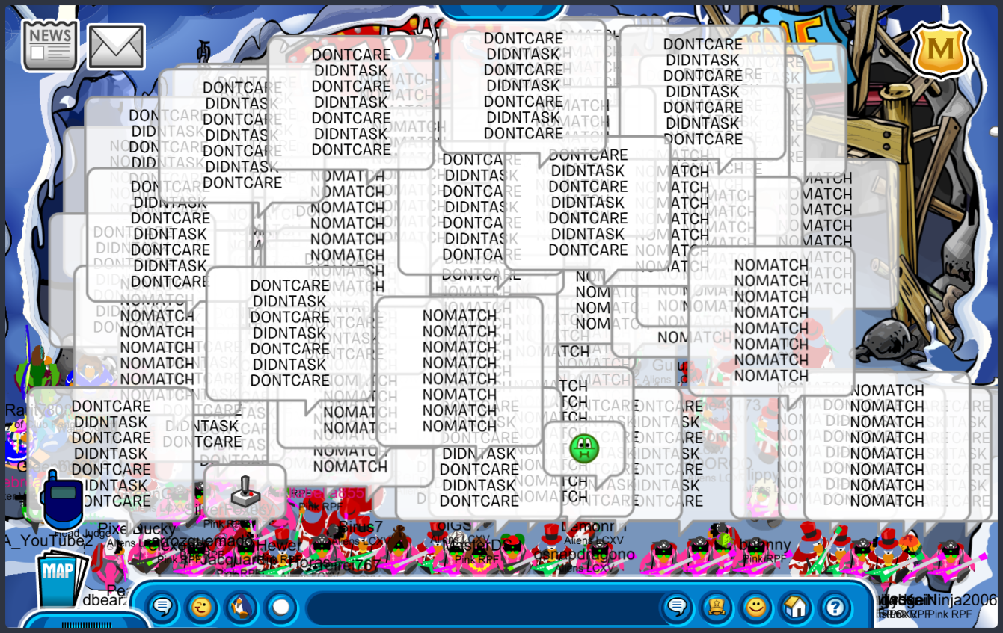Go to igloo with house icon
This screenshot has height=633, width=1003.
[x=795, y=606]
